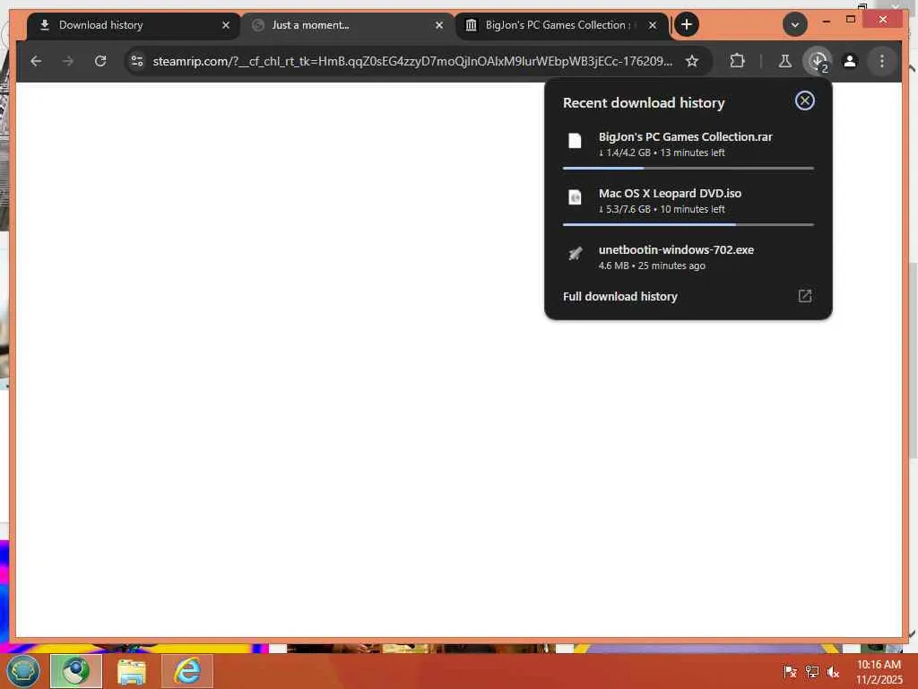Click Full download history link

coord(620,296)
